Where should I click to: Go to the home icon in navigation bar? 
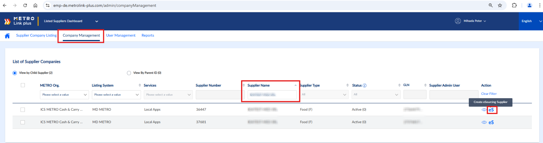coord(7,36)
